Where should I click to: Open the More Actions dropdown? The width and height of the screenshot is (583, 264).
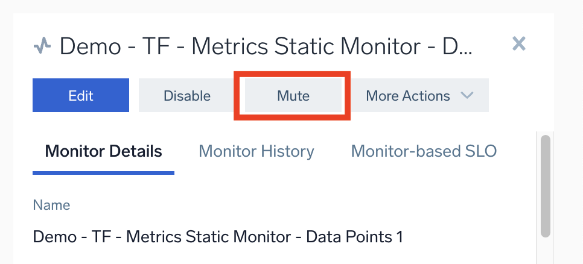tap(419, 95)
